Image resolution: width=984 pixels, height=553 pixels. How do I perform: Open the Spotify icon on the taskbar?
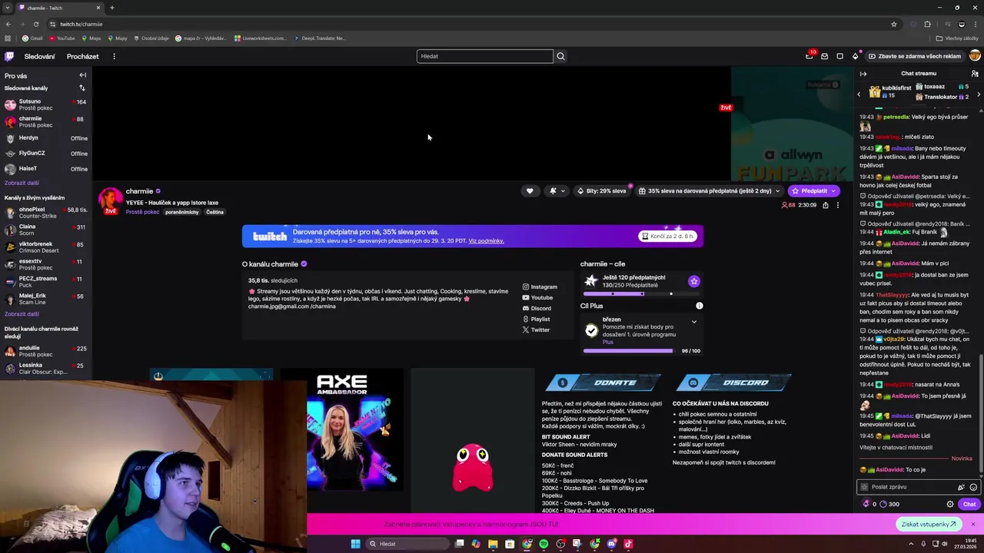click(544, 544)
